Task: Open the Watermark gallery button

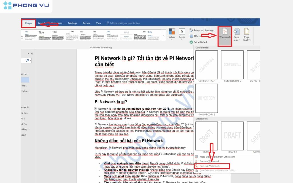Action: click(x=225, y=35)
